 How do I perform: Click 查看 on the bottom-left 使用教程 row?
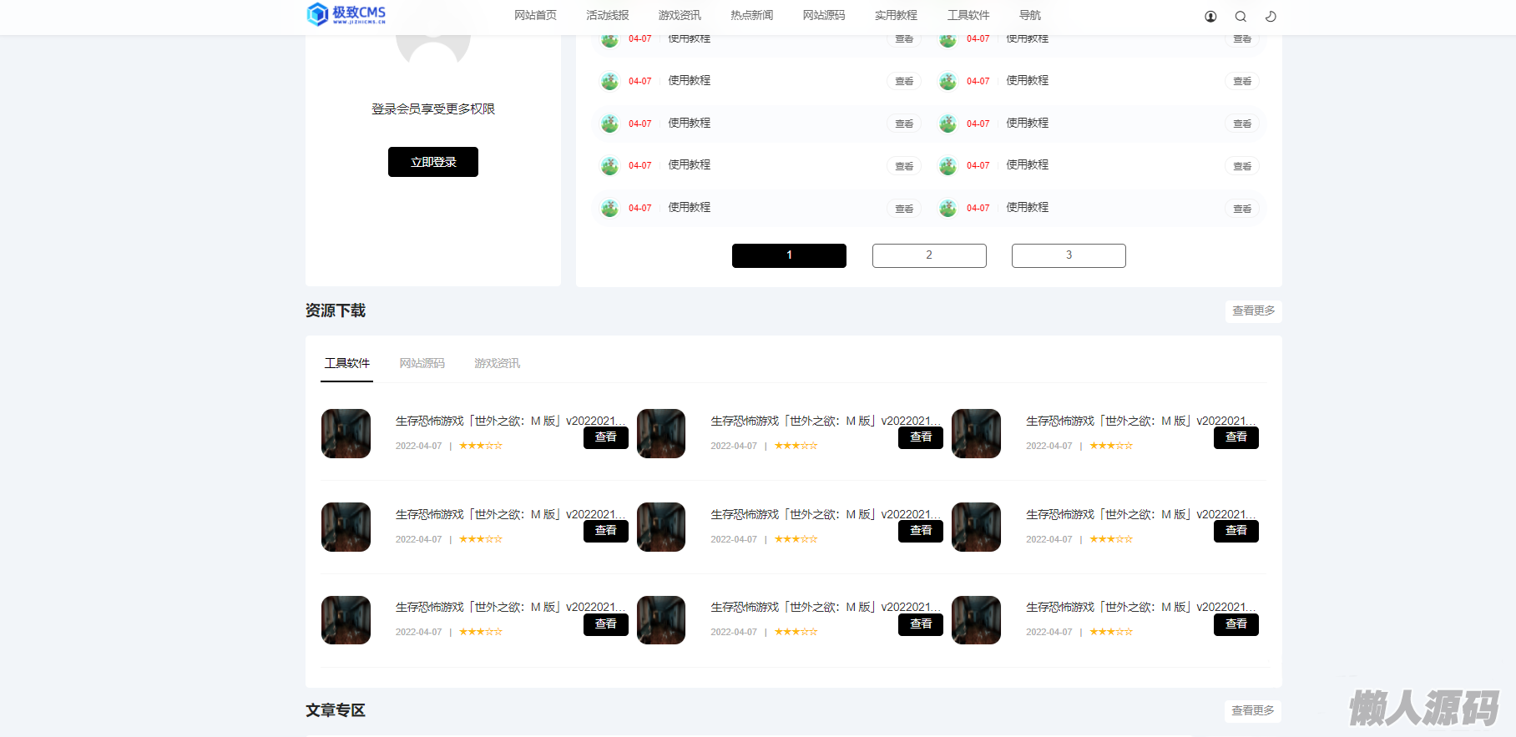coord(904,209)
